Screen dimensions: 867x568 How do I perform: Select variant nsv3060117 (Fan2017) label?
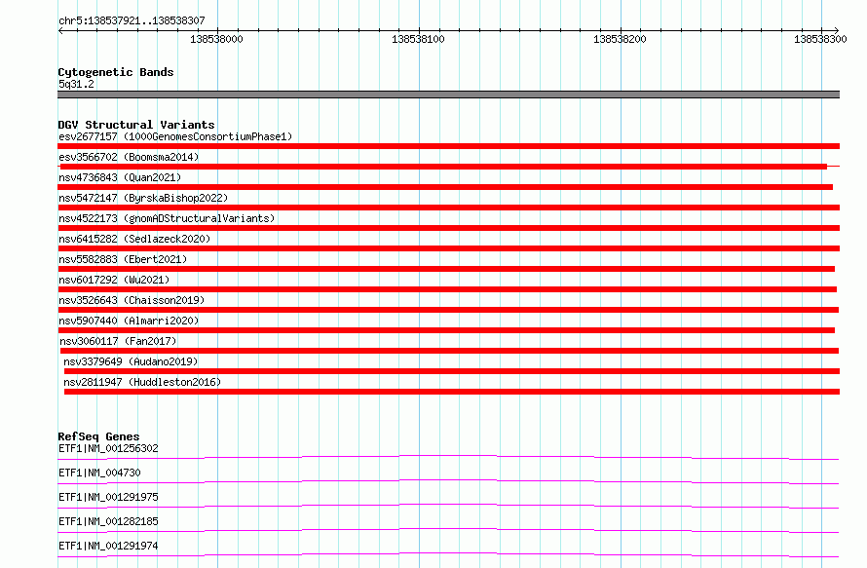[118, 341]
